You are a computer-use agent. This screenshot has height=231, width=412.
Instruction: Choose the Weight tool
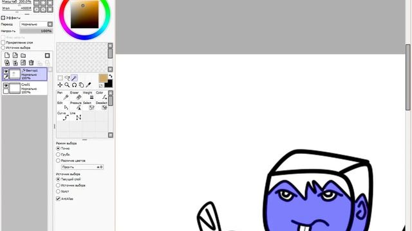click(89, 96)
